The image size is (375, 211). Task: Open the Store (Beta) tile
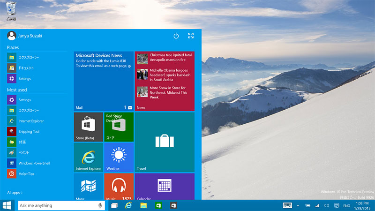pyautogui.click(x=88, y=127)
